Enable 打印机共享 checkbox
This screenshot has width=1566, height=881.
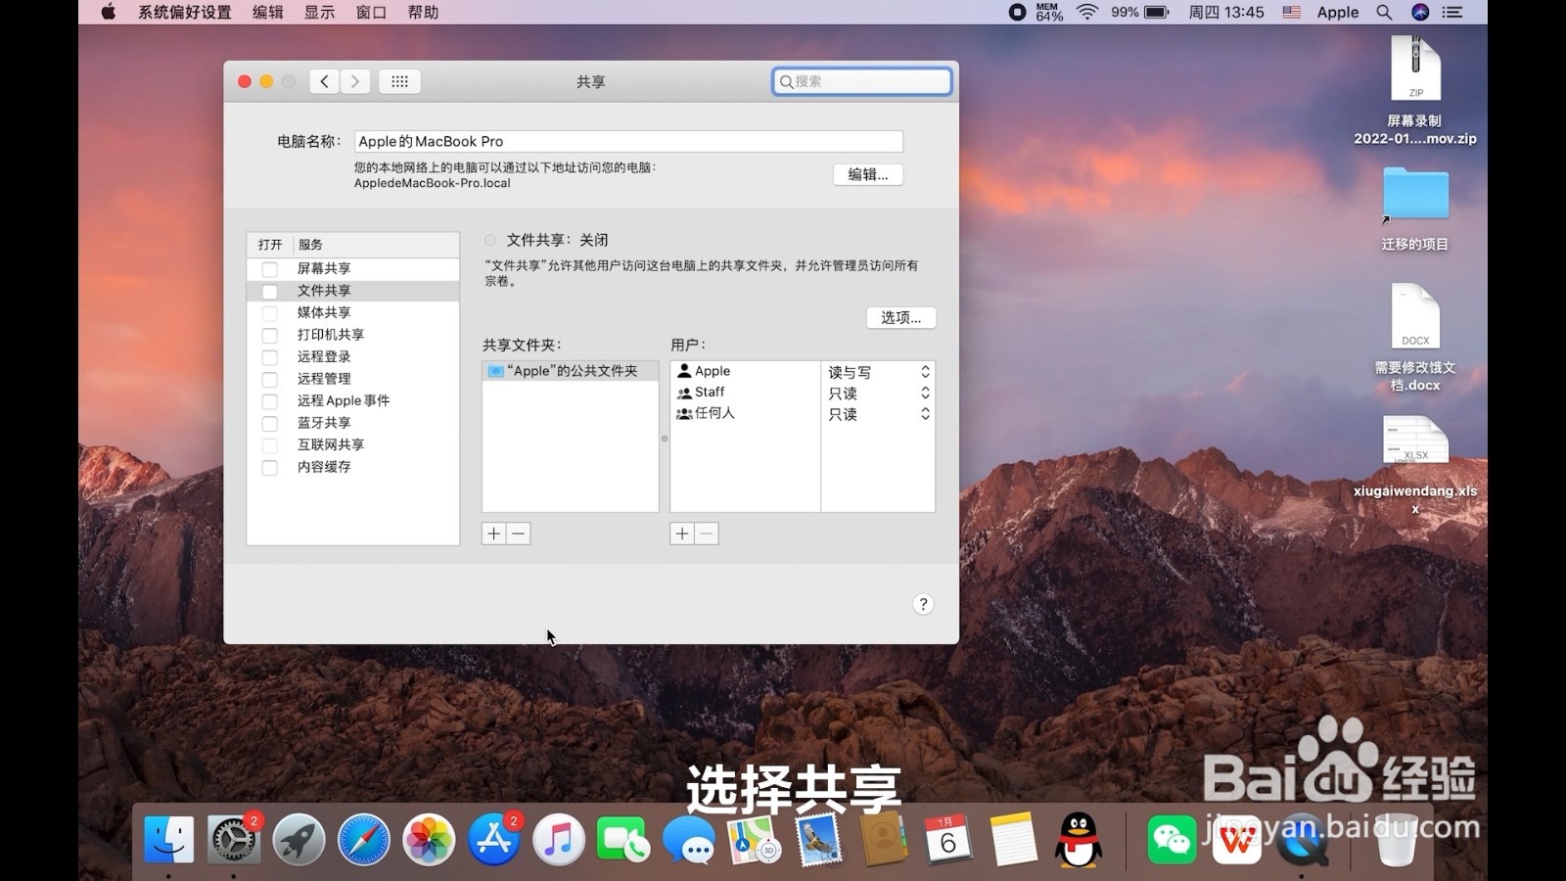pos(269,335)
